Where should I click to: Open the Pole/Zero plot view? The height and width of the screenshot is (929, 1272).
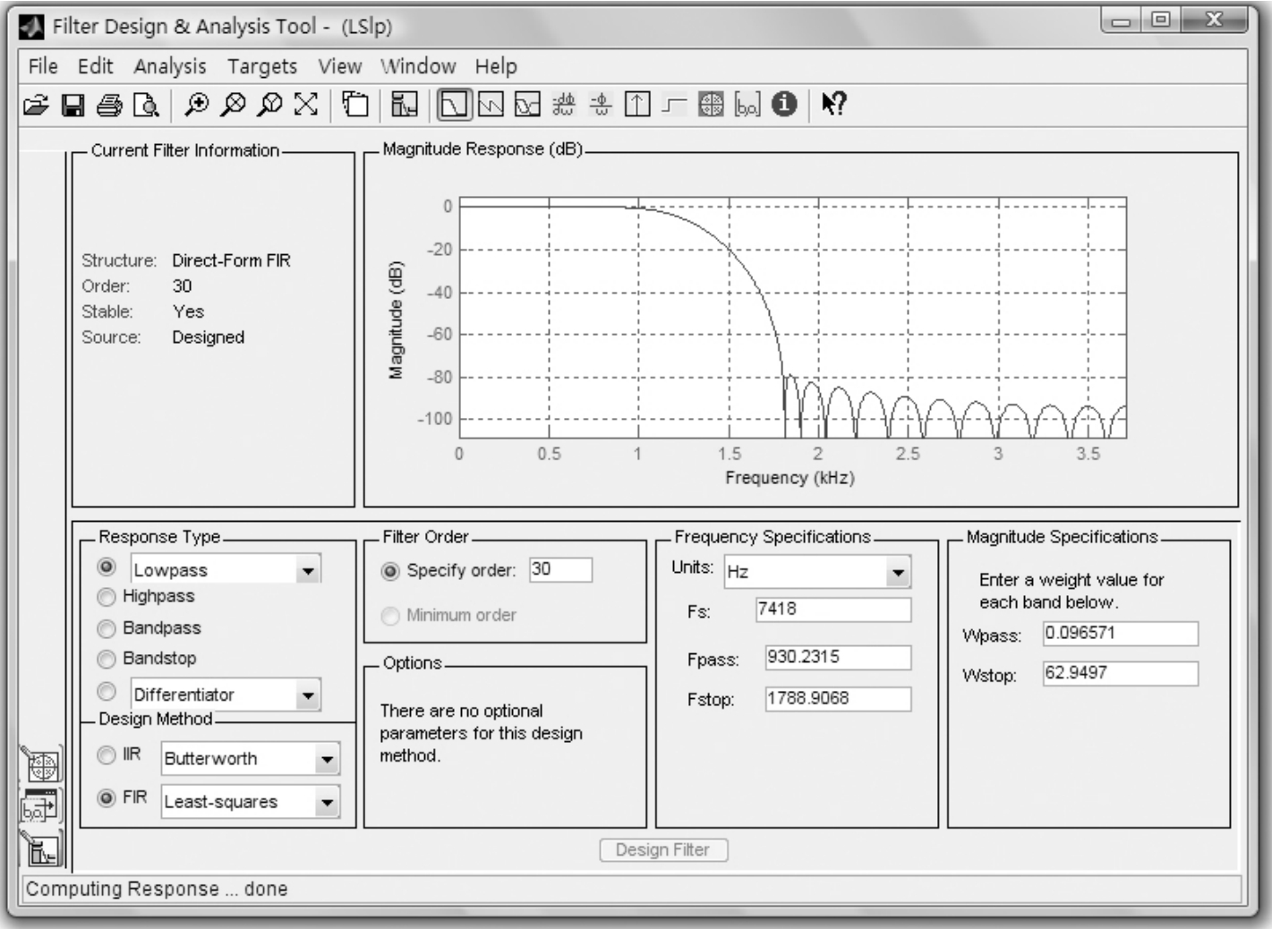point(710,106)
